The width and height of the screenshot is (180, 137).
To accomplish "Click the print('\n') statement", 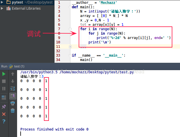I will point(100,42).
